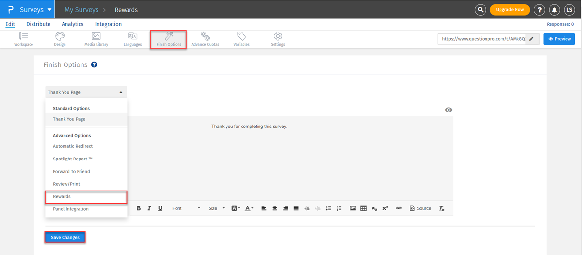The width and height of the screenshot is (582, 255).
Task: Click the Save Changes button
Action: pyautogui.click(x=65, y=237)
